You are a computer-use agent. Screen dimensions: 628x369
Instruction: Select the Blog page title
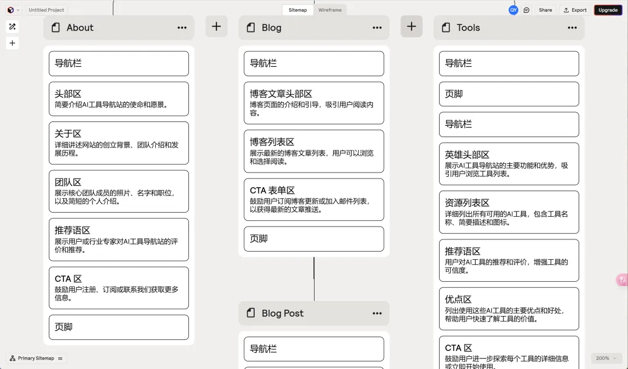(x=272, y=28)
